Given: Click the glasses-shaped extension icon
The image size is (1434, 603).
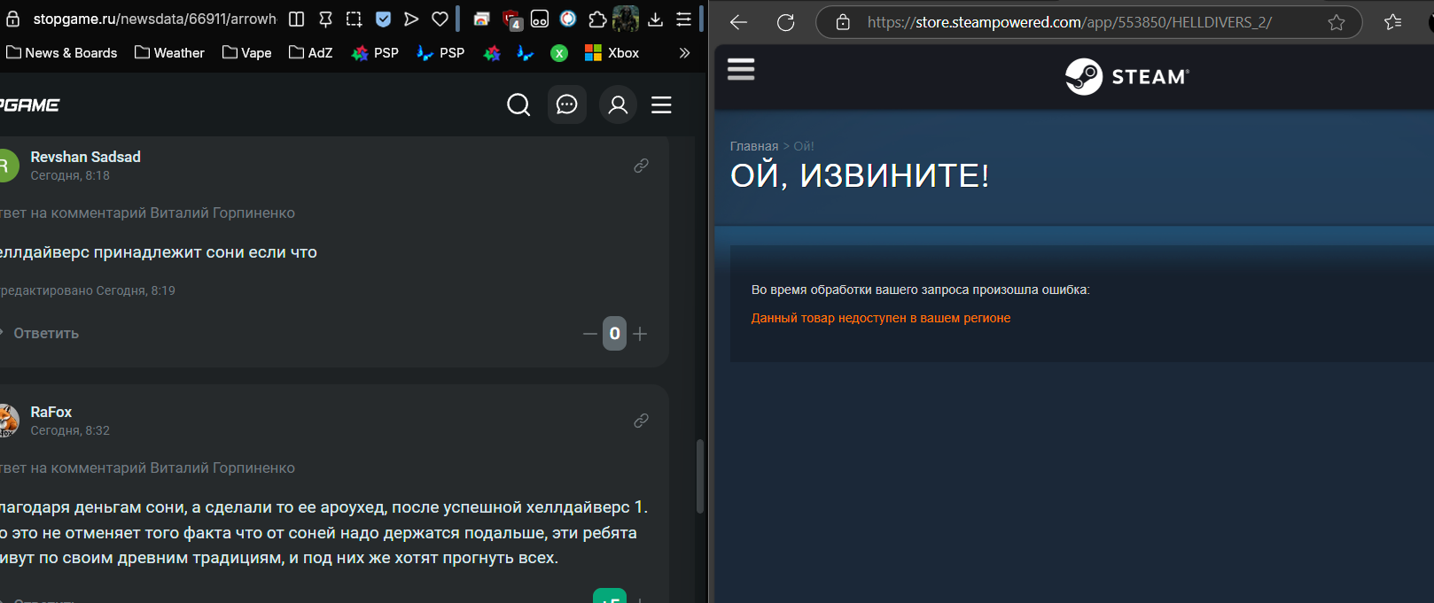Looking at the screenshot, I should [540, 19].
